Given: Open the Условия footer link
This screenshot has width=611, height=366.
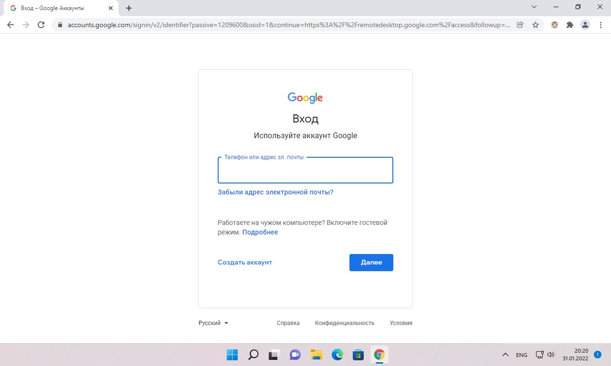Looking at the screenshot, I should [401, 323].
